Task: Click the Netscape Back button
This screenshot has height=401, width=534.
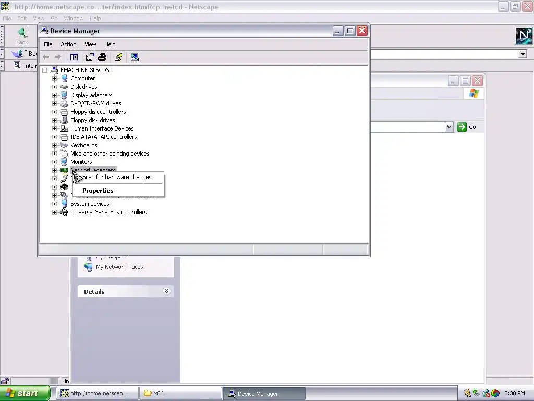Action: 22,36
